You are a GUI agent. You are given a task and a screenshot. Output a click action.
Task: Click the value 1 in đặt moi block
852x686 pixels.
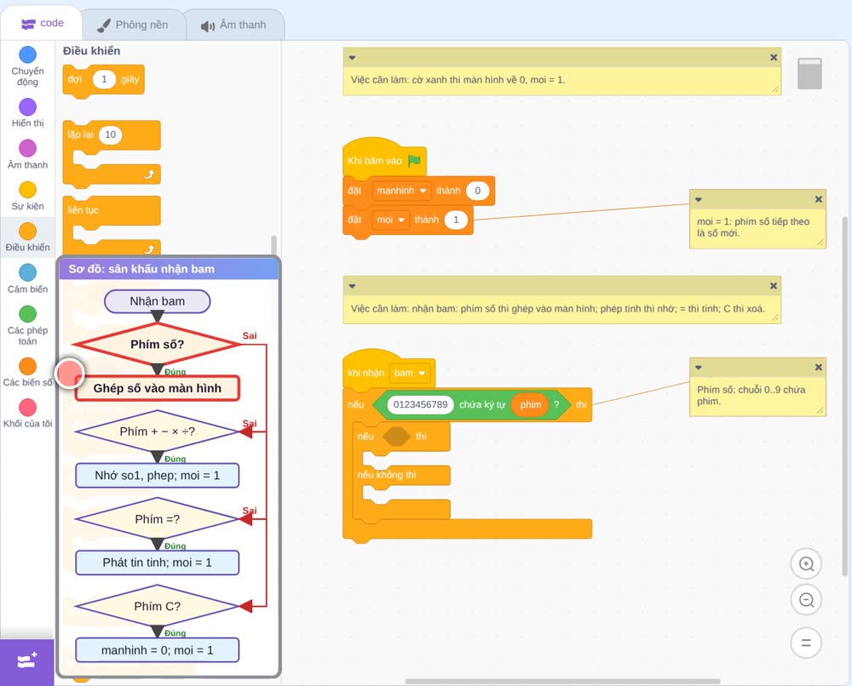click(456, 220)
